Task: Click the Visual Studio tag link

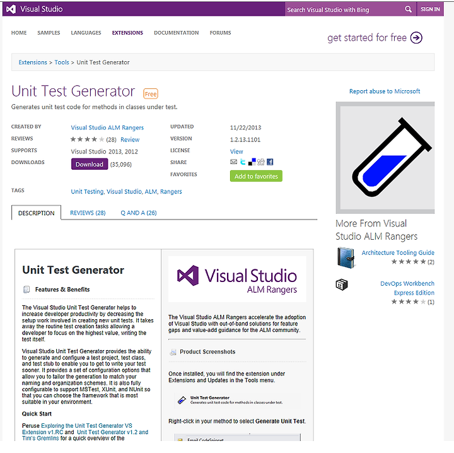Action: tap(124, 191)
